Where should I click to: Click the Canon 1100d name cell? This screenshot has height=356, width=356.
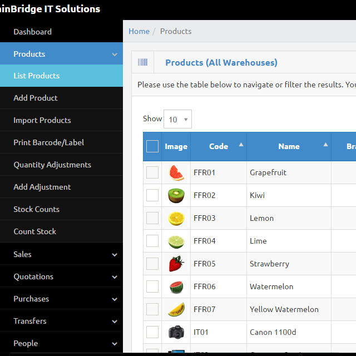coord(289,332)
